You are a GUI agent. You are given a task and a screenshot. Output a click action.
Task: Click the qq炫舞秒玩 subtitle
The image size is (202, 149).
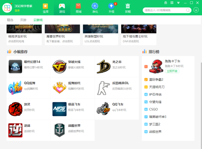31,88
